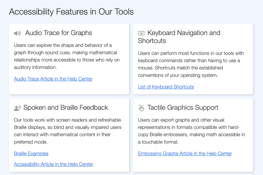Click the Spoken and Braille Feedback heading
Image resolution: width=263 pixels, height=175 pixels.
point(66,107)
